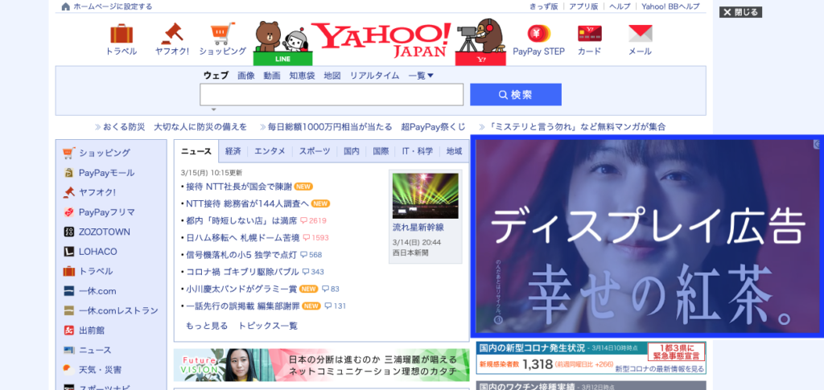The image size is (824, 390).
Task: Click the blue 検索 button
Action: [516, 94]
